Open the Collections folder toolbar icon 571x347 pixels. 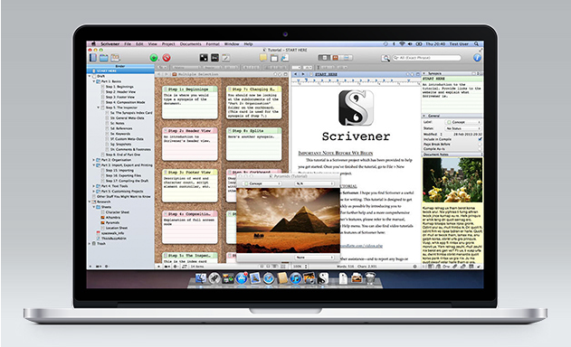click(104, 58)
